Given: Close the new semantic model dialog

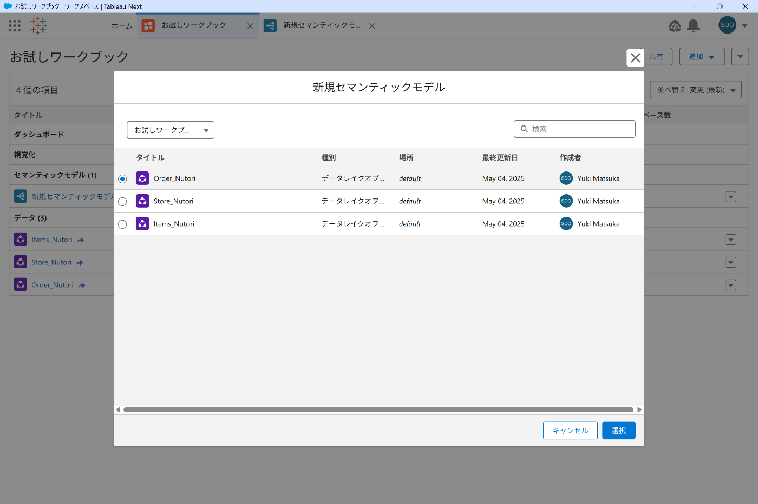Looking at the screenshot, I should click(x=636, y=58).
